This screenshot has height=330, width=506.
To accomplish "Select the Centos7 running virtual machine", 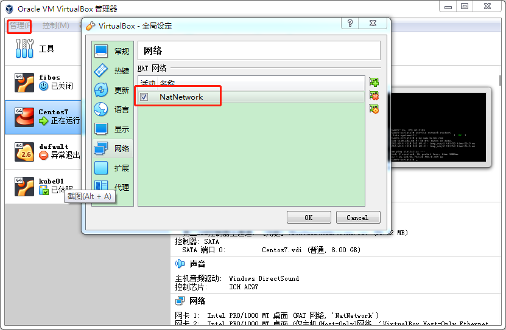I will 43,117.
